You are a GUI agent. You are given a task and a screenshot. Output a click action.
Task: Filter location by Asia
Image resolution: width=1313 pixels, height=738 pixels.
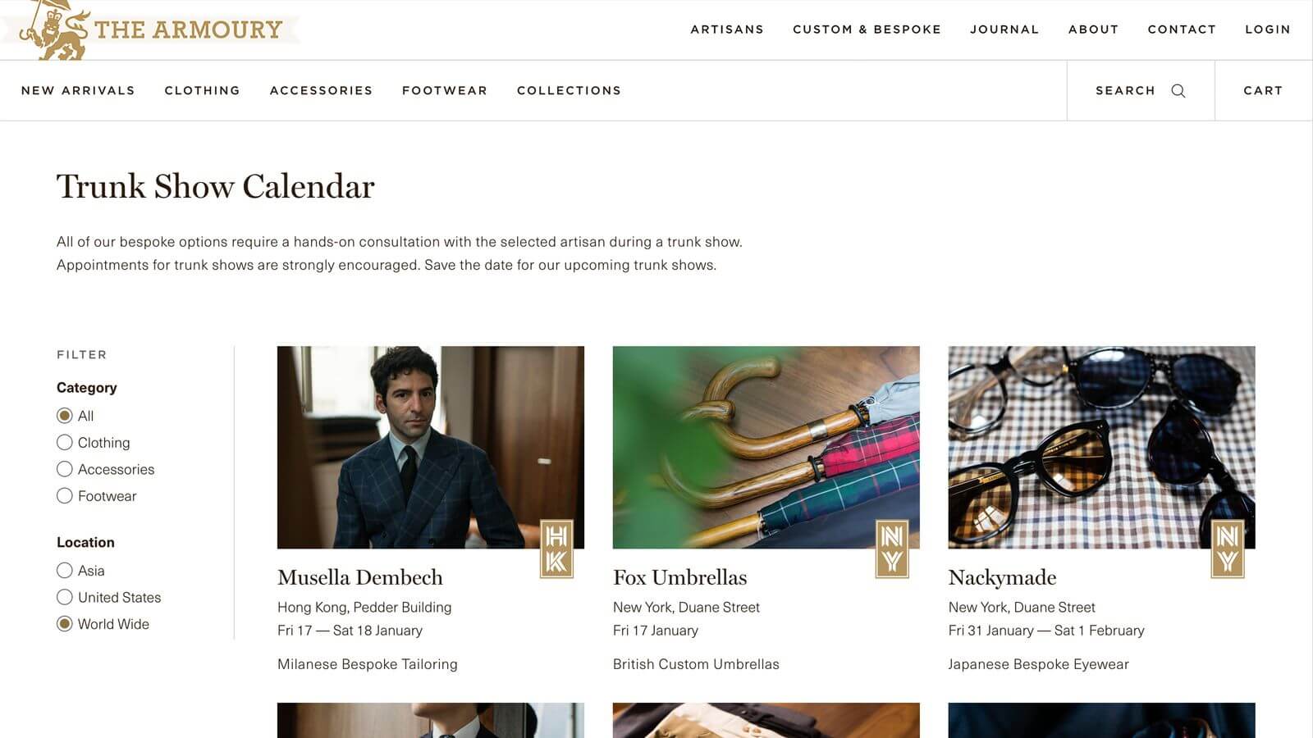click(x=65, y=571)
